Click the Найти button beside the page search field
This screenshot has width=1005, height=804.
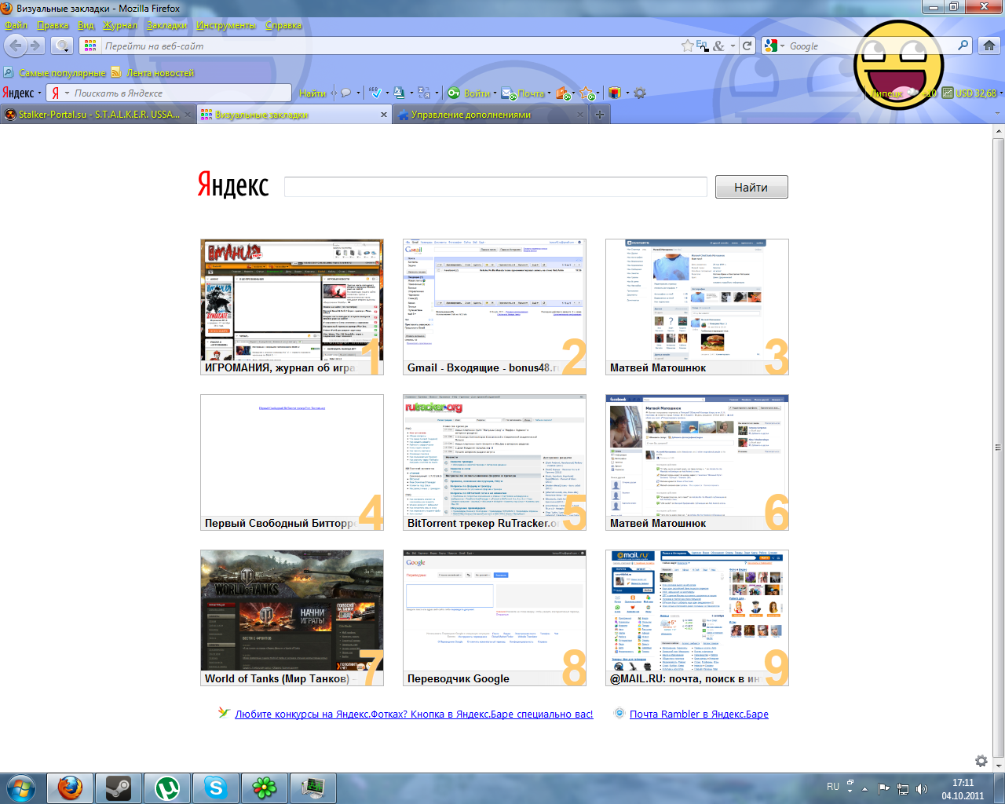[x=751, y=187]
